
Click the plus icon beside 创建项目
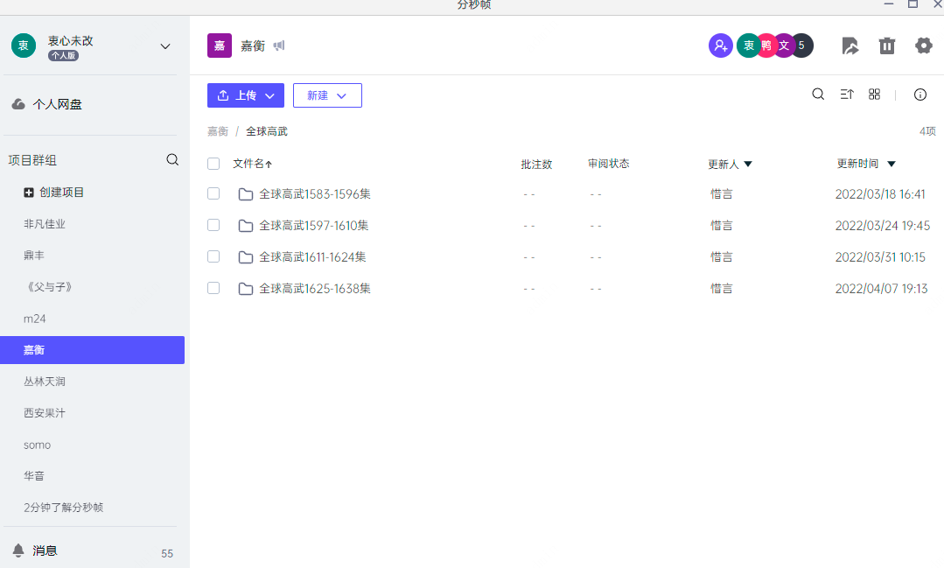pos(28,193)
